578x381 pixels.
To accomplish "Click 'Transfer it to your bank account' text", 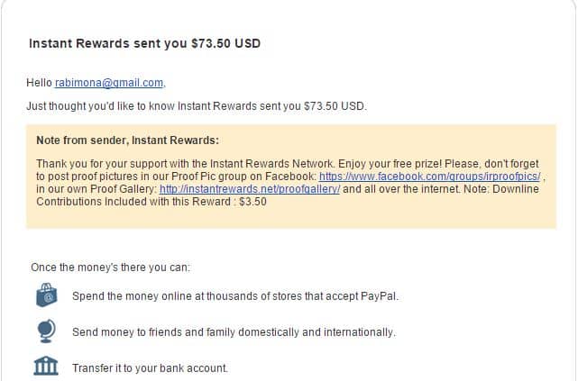I will pos(150,368).
